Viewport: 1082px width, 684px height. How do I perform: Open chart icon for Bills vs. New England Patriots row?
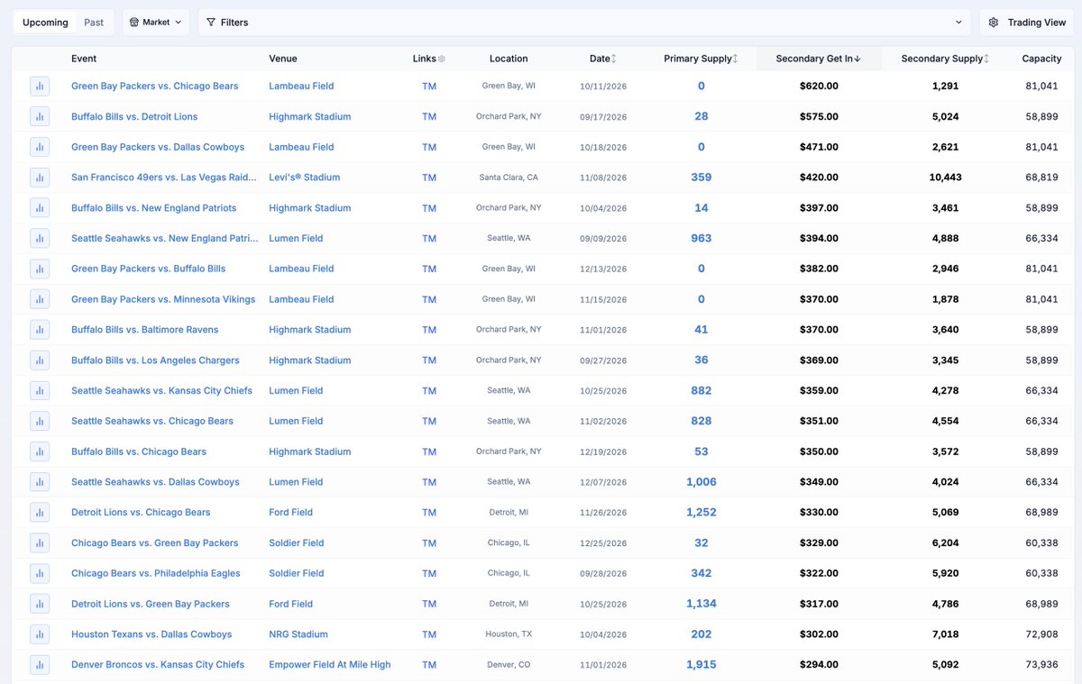point(40,208)
